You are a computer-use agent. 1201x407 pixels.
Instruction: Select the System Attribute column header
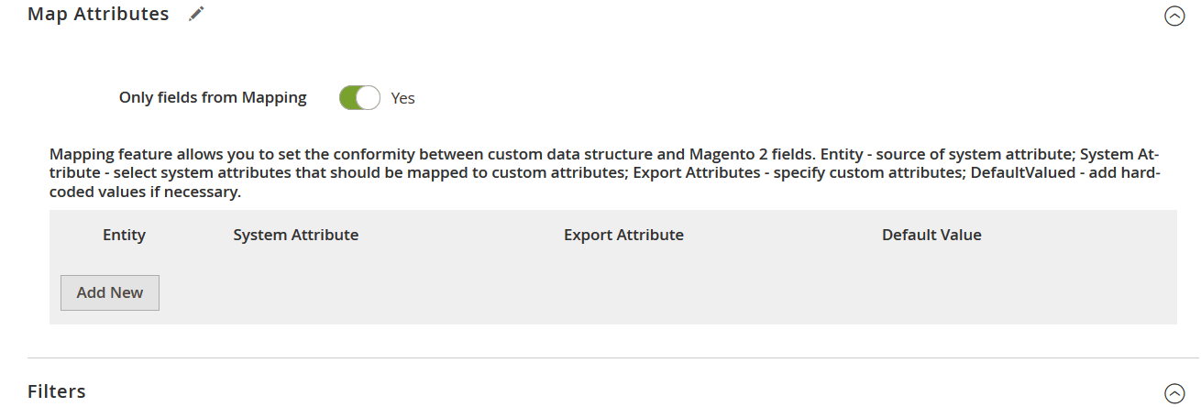click(x=295, y=235)
